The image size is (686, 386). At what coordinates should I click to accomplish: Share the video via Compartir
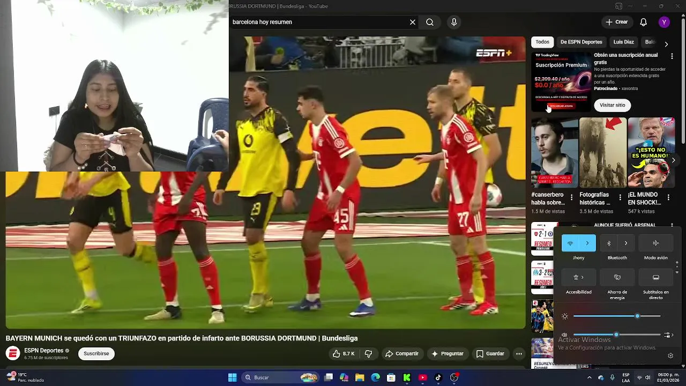point(402,354)
